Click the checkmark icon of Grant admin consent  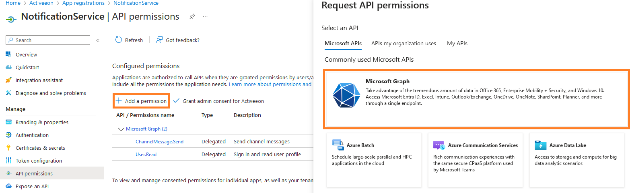176,101
